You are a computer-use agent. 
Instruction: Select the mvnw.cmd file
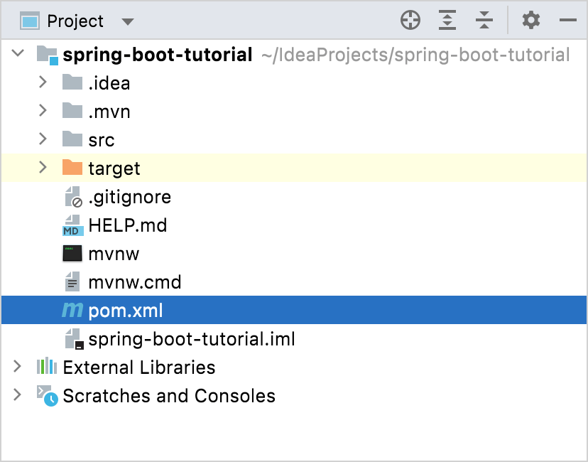pyautogui.click(x=135, y=281)
